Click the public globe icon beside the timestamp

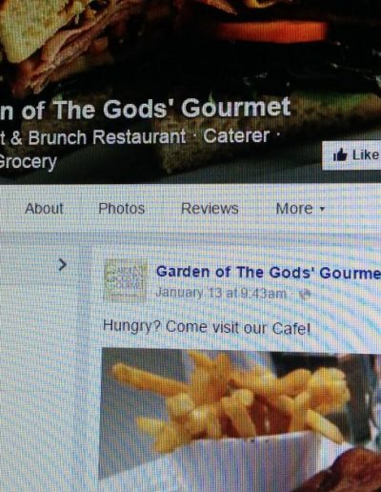pos(305,294)
